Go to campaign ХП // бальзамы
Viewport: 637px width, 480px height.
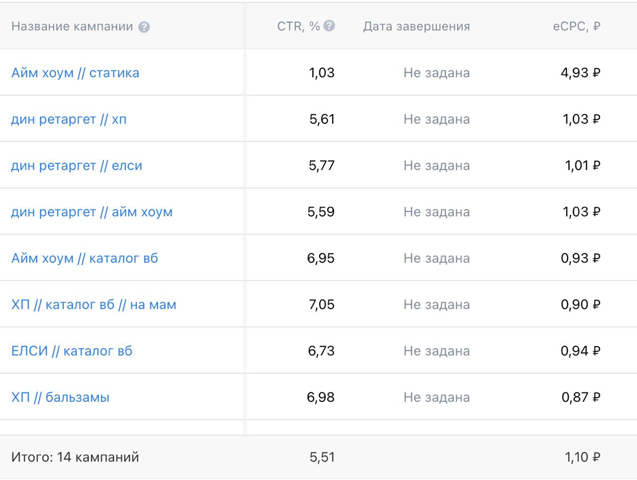pos(60,397)
